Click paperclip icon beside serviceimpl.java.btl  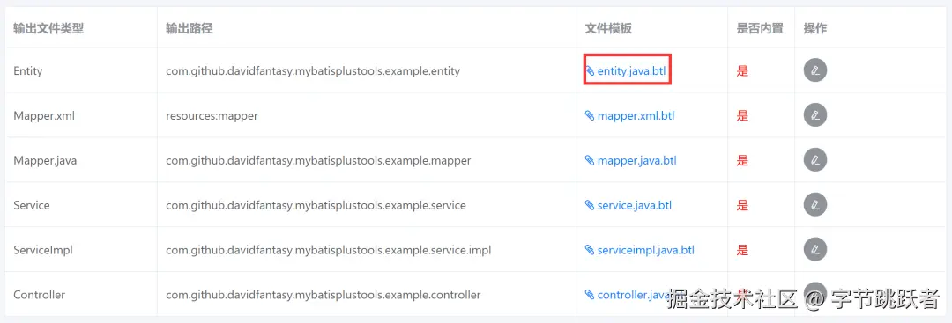(x=590, y=250)
